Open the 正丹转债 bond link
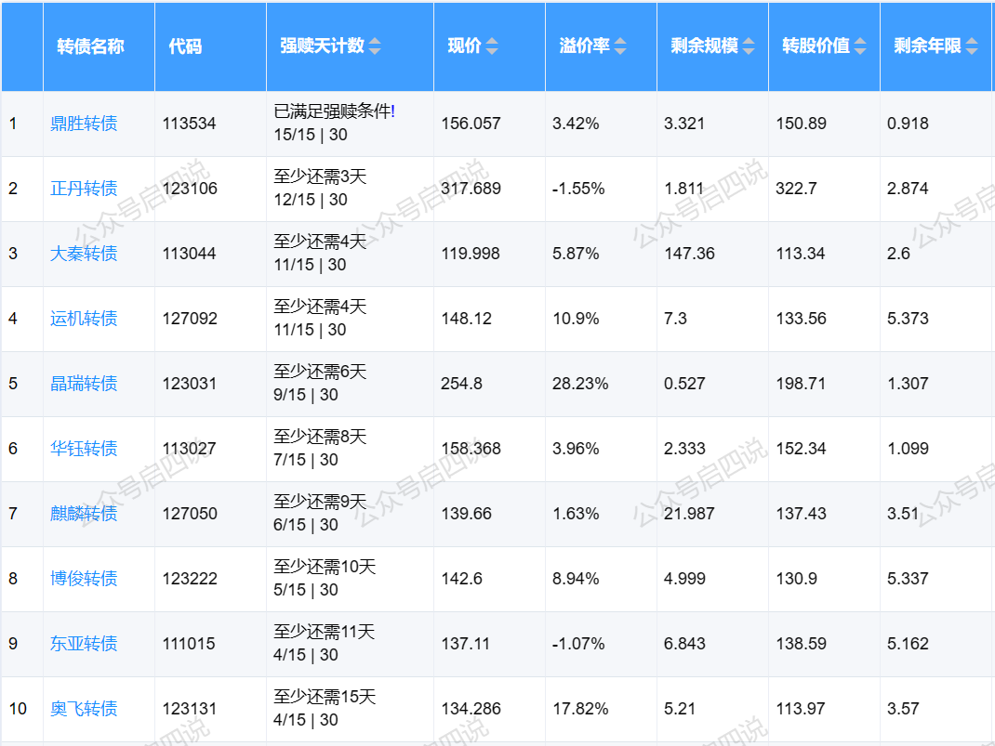The height and width of the screenshot is (746, 995). click(84, 189)
